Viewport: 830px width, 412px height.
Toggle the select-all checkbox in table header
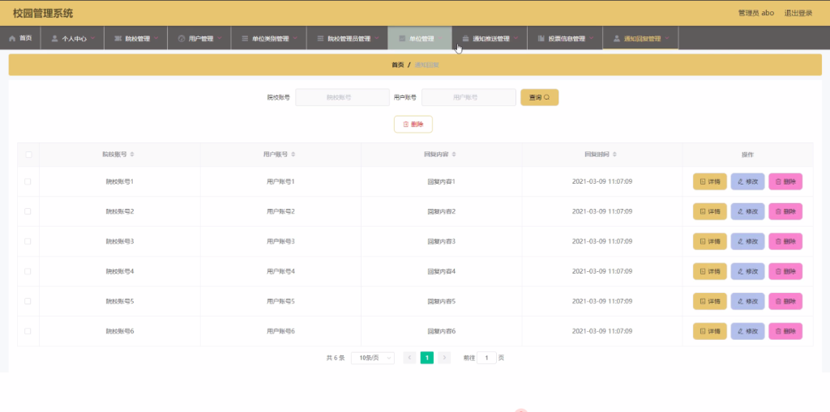(28, 154)
